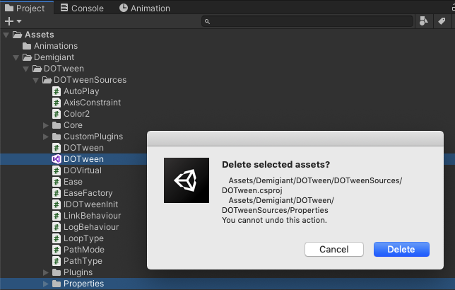Select the PathMode file name

click(x=84, y=250)
